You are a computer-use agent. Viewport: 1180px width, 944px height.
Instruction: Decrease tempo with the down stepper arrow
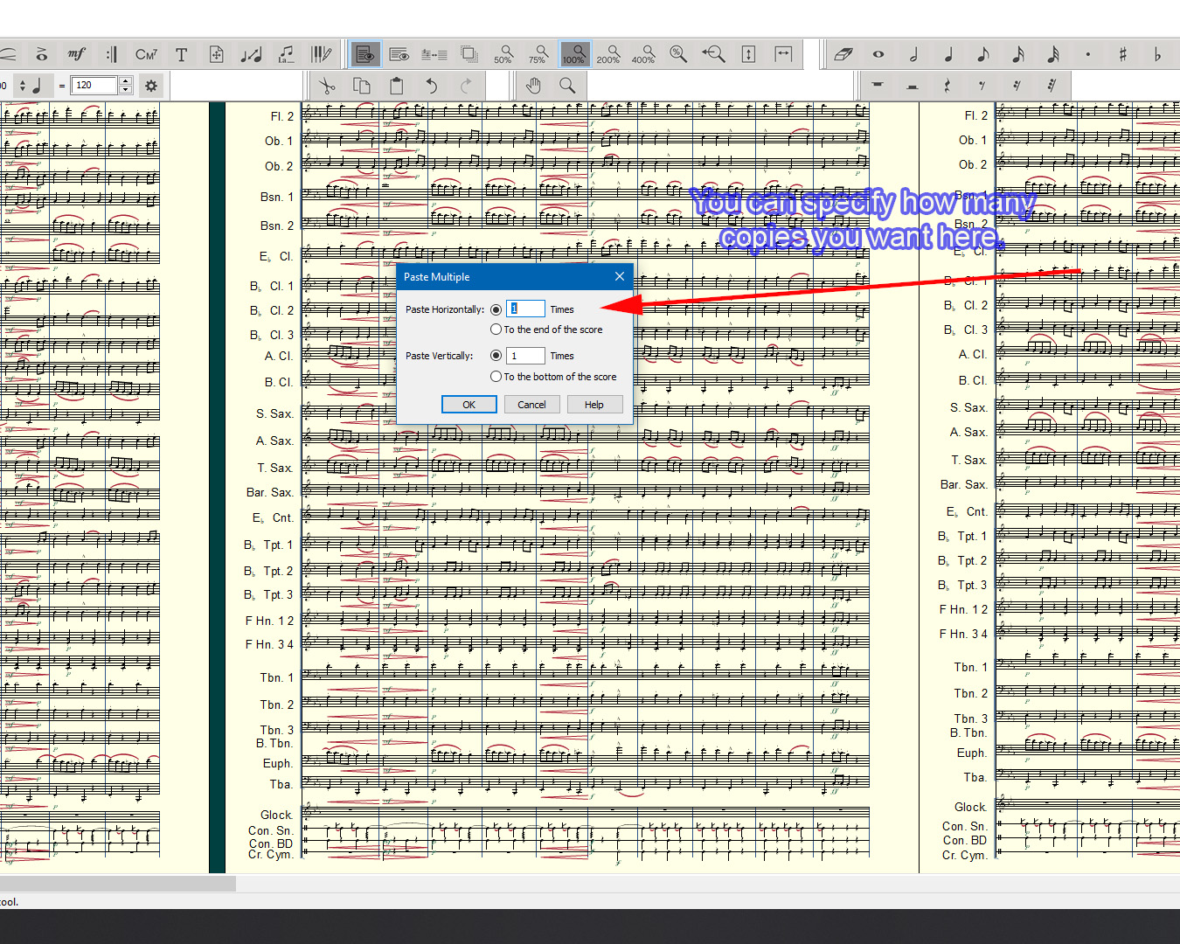(x=126, y=90)
